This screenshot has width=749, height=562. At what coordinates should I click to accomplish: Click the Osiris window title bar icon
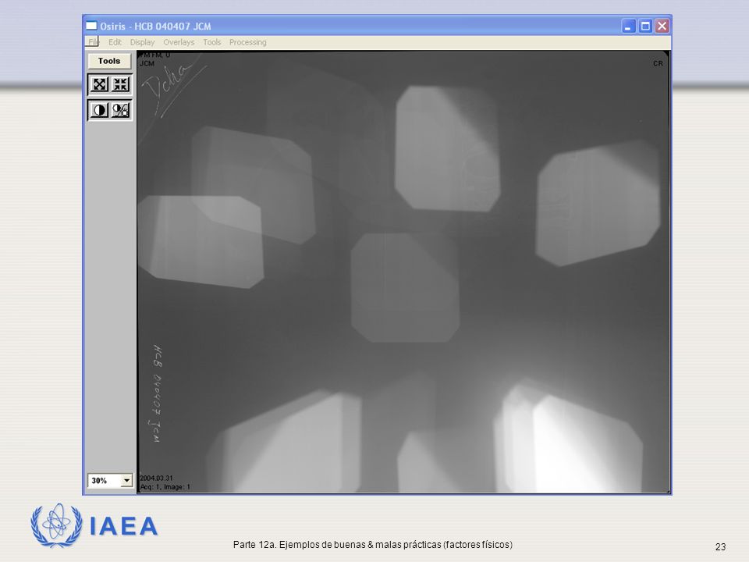[91, 26]
